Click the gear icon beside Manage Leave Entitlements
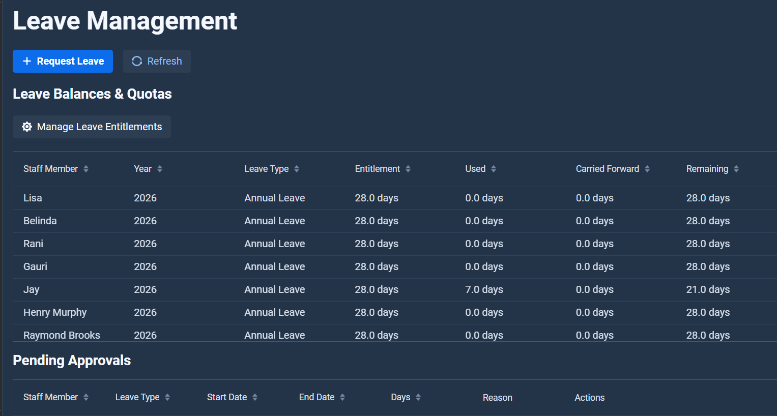Image resolution: width=777 pixels, height=416 pixels. tap(26, 127)
